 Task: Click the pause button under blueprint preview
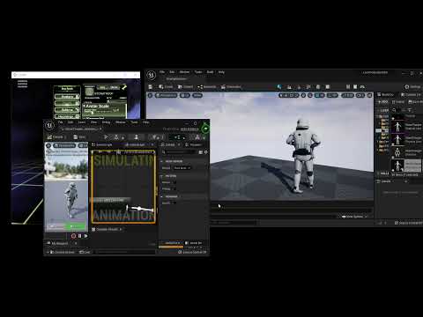point(79,236)
